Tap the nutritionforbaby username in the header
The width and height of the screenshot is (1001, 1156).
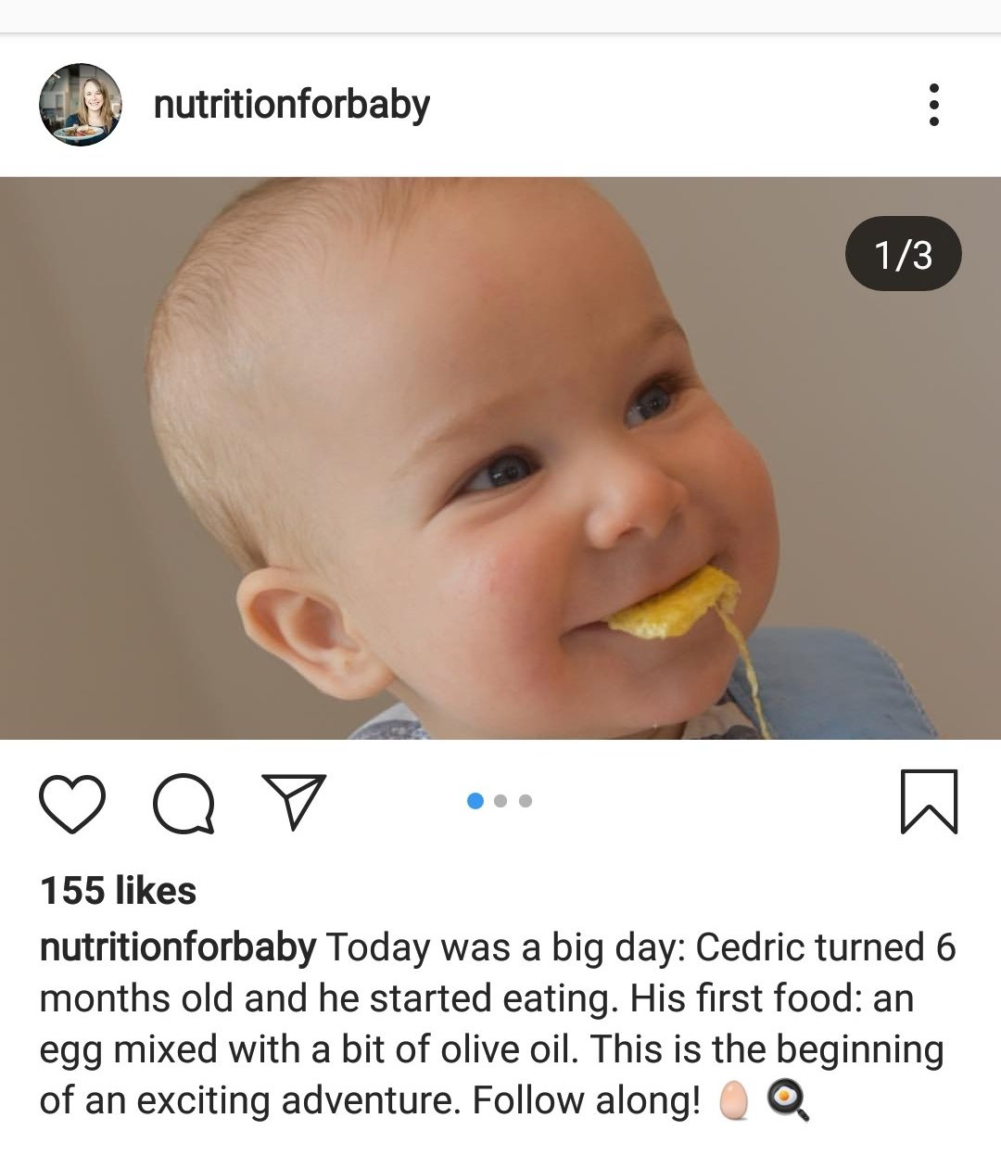pos(291,105)
